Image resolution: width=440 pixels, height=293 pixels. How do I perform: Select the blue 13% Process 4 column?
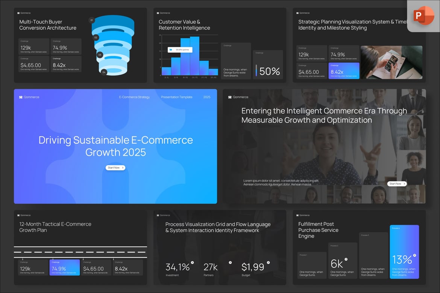404,252
